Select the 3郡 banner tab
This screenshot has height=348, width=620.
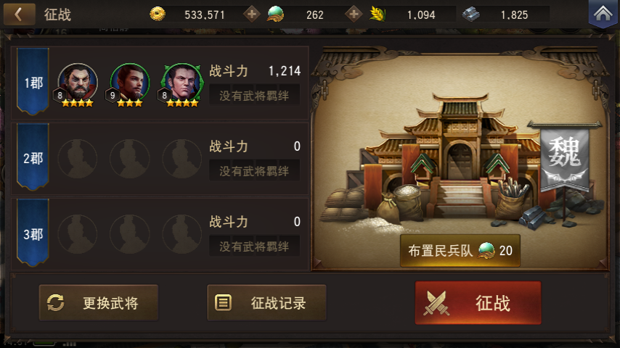point(33,233)
